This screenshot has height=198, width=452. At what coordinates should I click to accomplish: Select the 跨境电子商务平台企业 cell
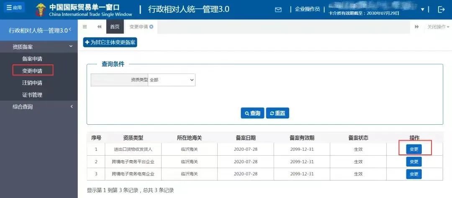point(133,162)
